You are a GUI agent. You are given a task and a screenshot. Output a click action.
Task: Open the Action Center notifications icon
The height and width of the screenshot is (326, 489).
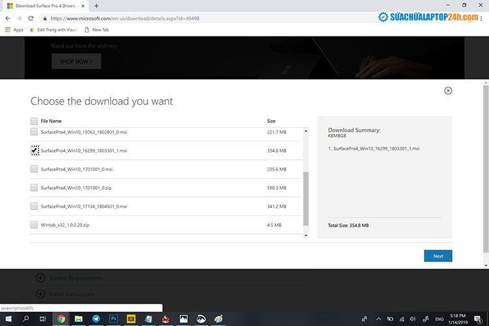(x=477, y=319)
